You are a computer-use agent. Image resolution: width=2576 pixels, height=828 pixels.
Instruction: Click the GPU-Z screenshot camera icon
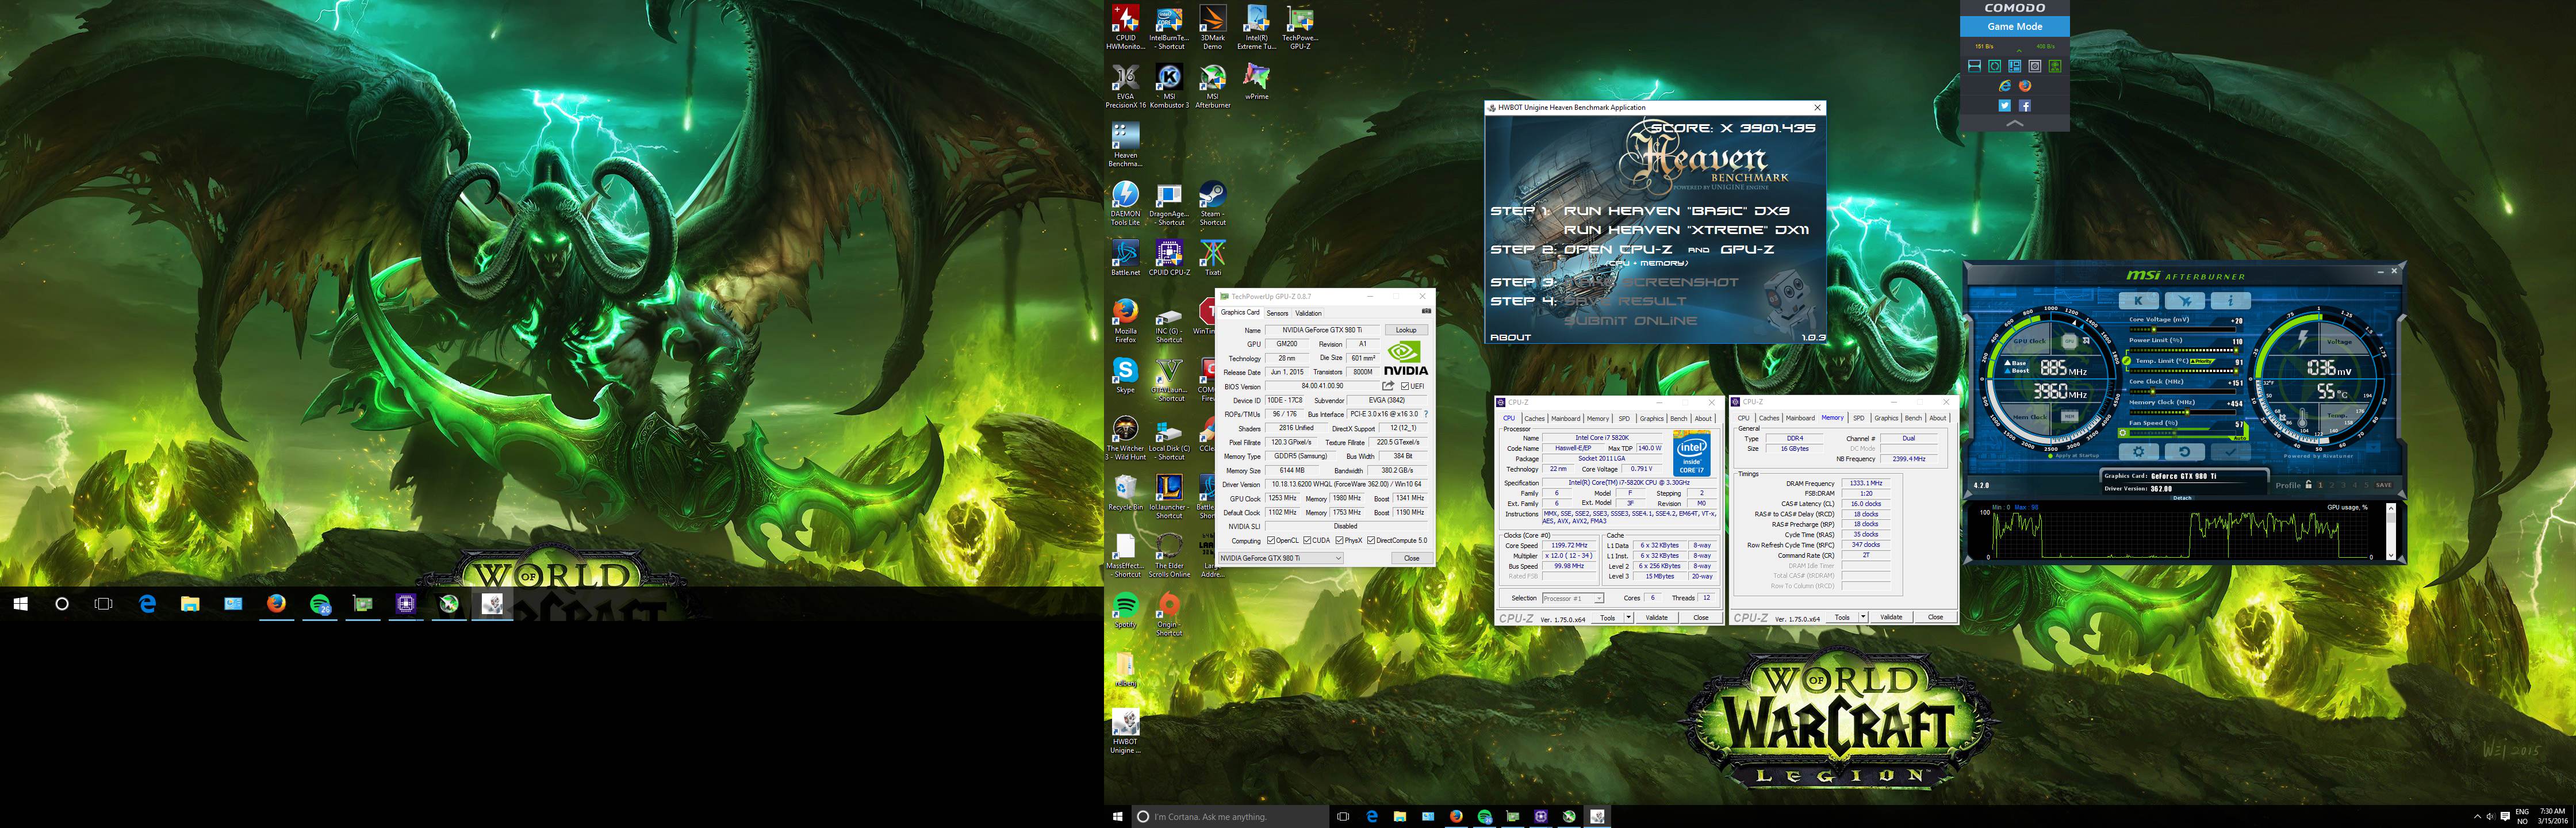pyautogui.click(x=1426, y=311)
